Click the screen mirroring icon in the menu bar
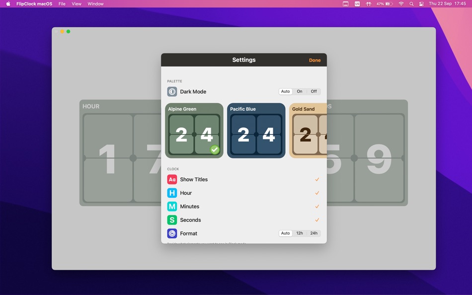The width and height of the screenshot is (472, 295). coord(346,4)
